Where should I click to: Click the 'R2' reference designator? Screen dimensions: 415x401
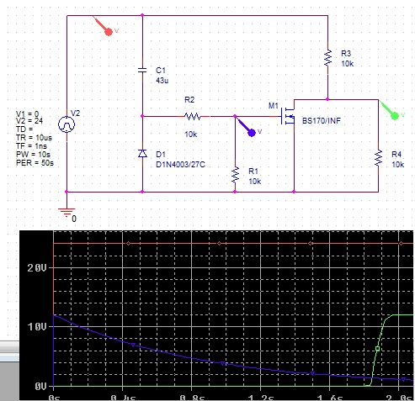point(189,100)
